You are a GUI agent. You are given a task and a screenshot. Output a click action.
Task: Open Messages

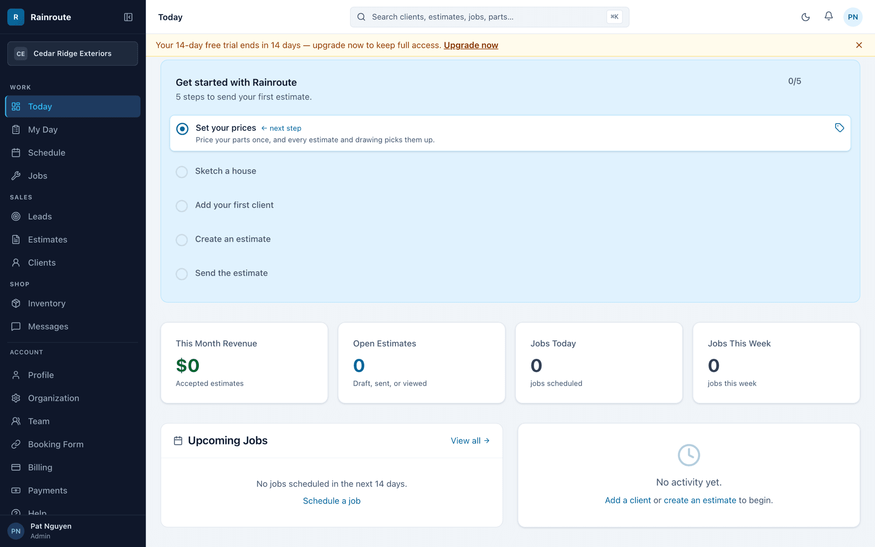point(73,326)
